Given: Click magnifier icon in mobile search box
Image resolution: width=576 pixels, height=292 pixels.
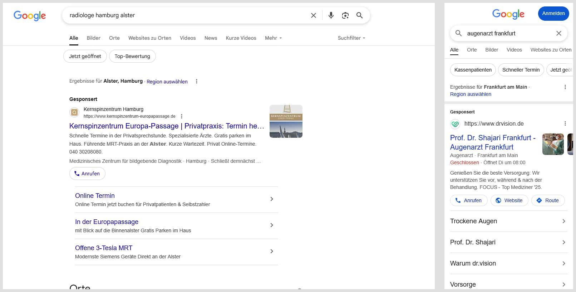Looking at the screenshot, I should (x=458, y=33).
